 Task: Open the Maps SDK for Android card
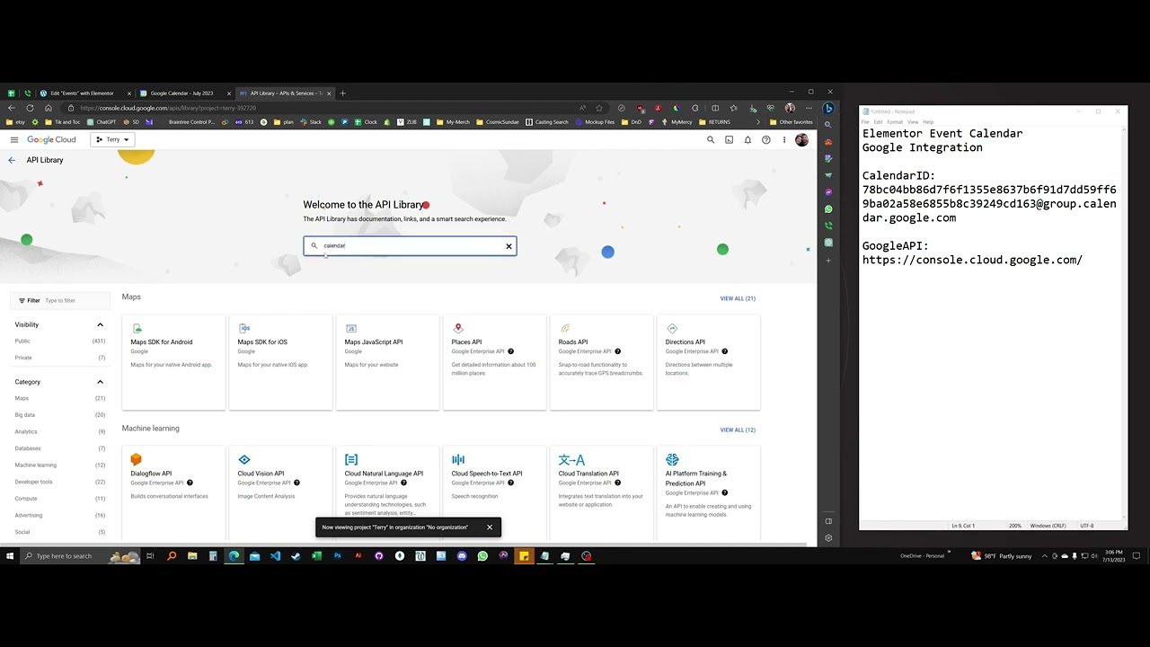(x=173, y=362)
